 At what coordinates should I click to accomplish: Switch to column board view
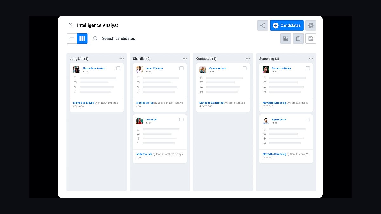click(82, 38)
